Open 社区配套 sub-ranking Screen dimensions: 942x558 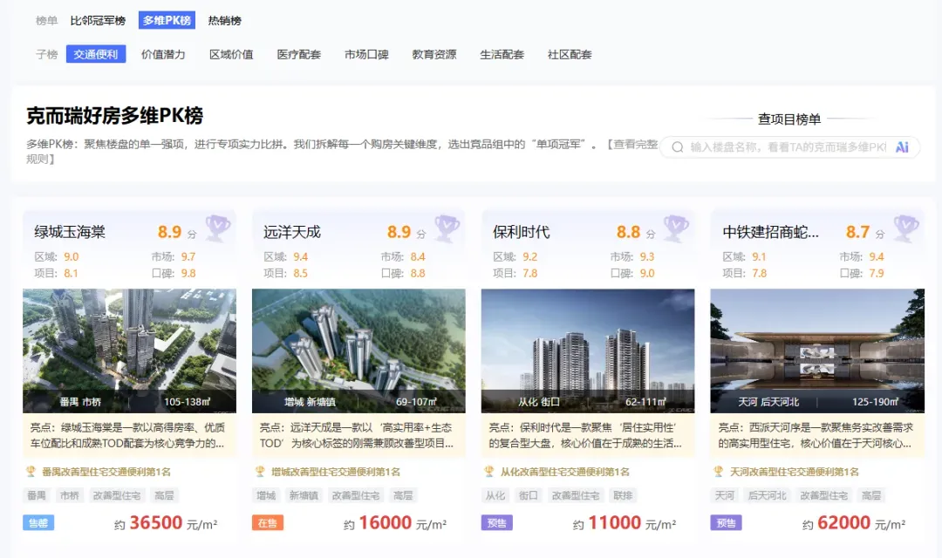tap(570, 54)
